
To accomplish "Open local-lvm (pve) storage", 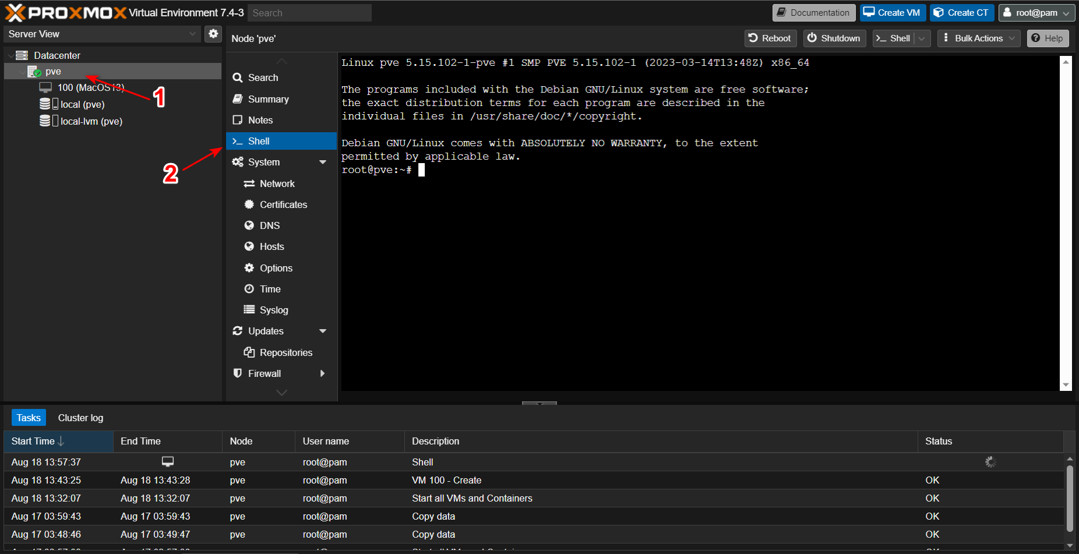I will [91, 122].
